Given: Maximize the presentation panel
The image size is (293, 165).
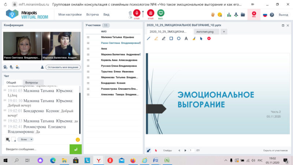Looking at the screenshot, I should (x=283, y=25).
